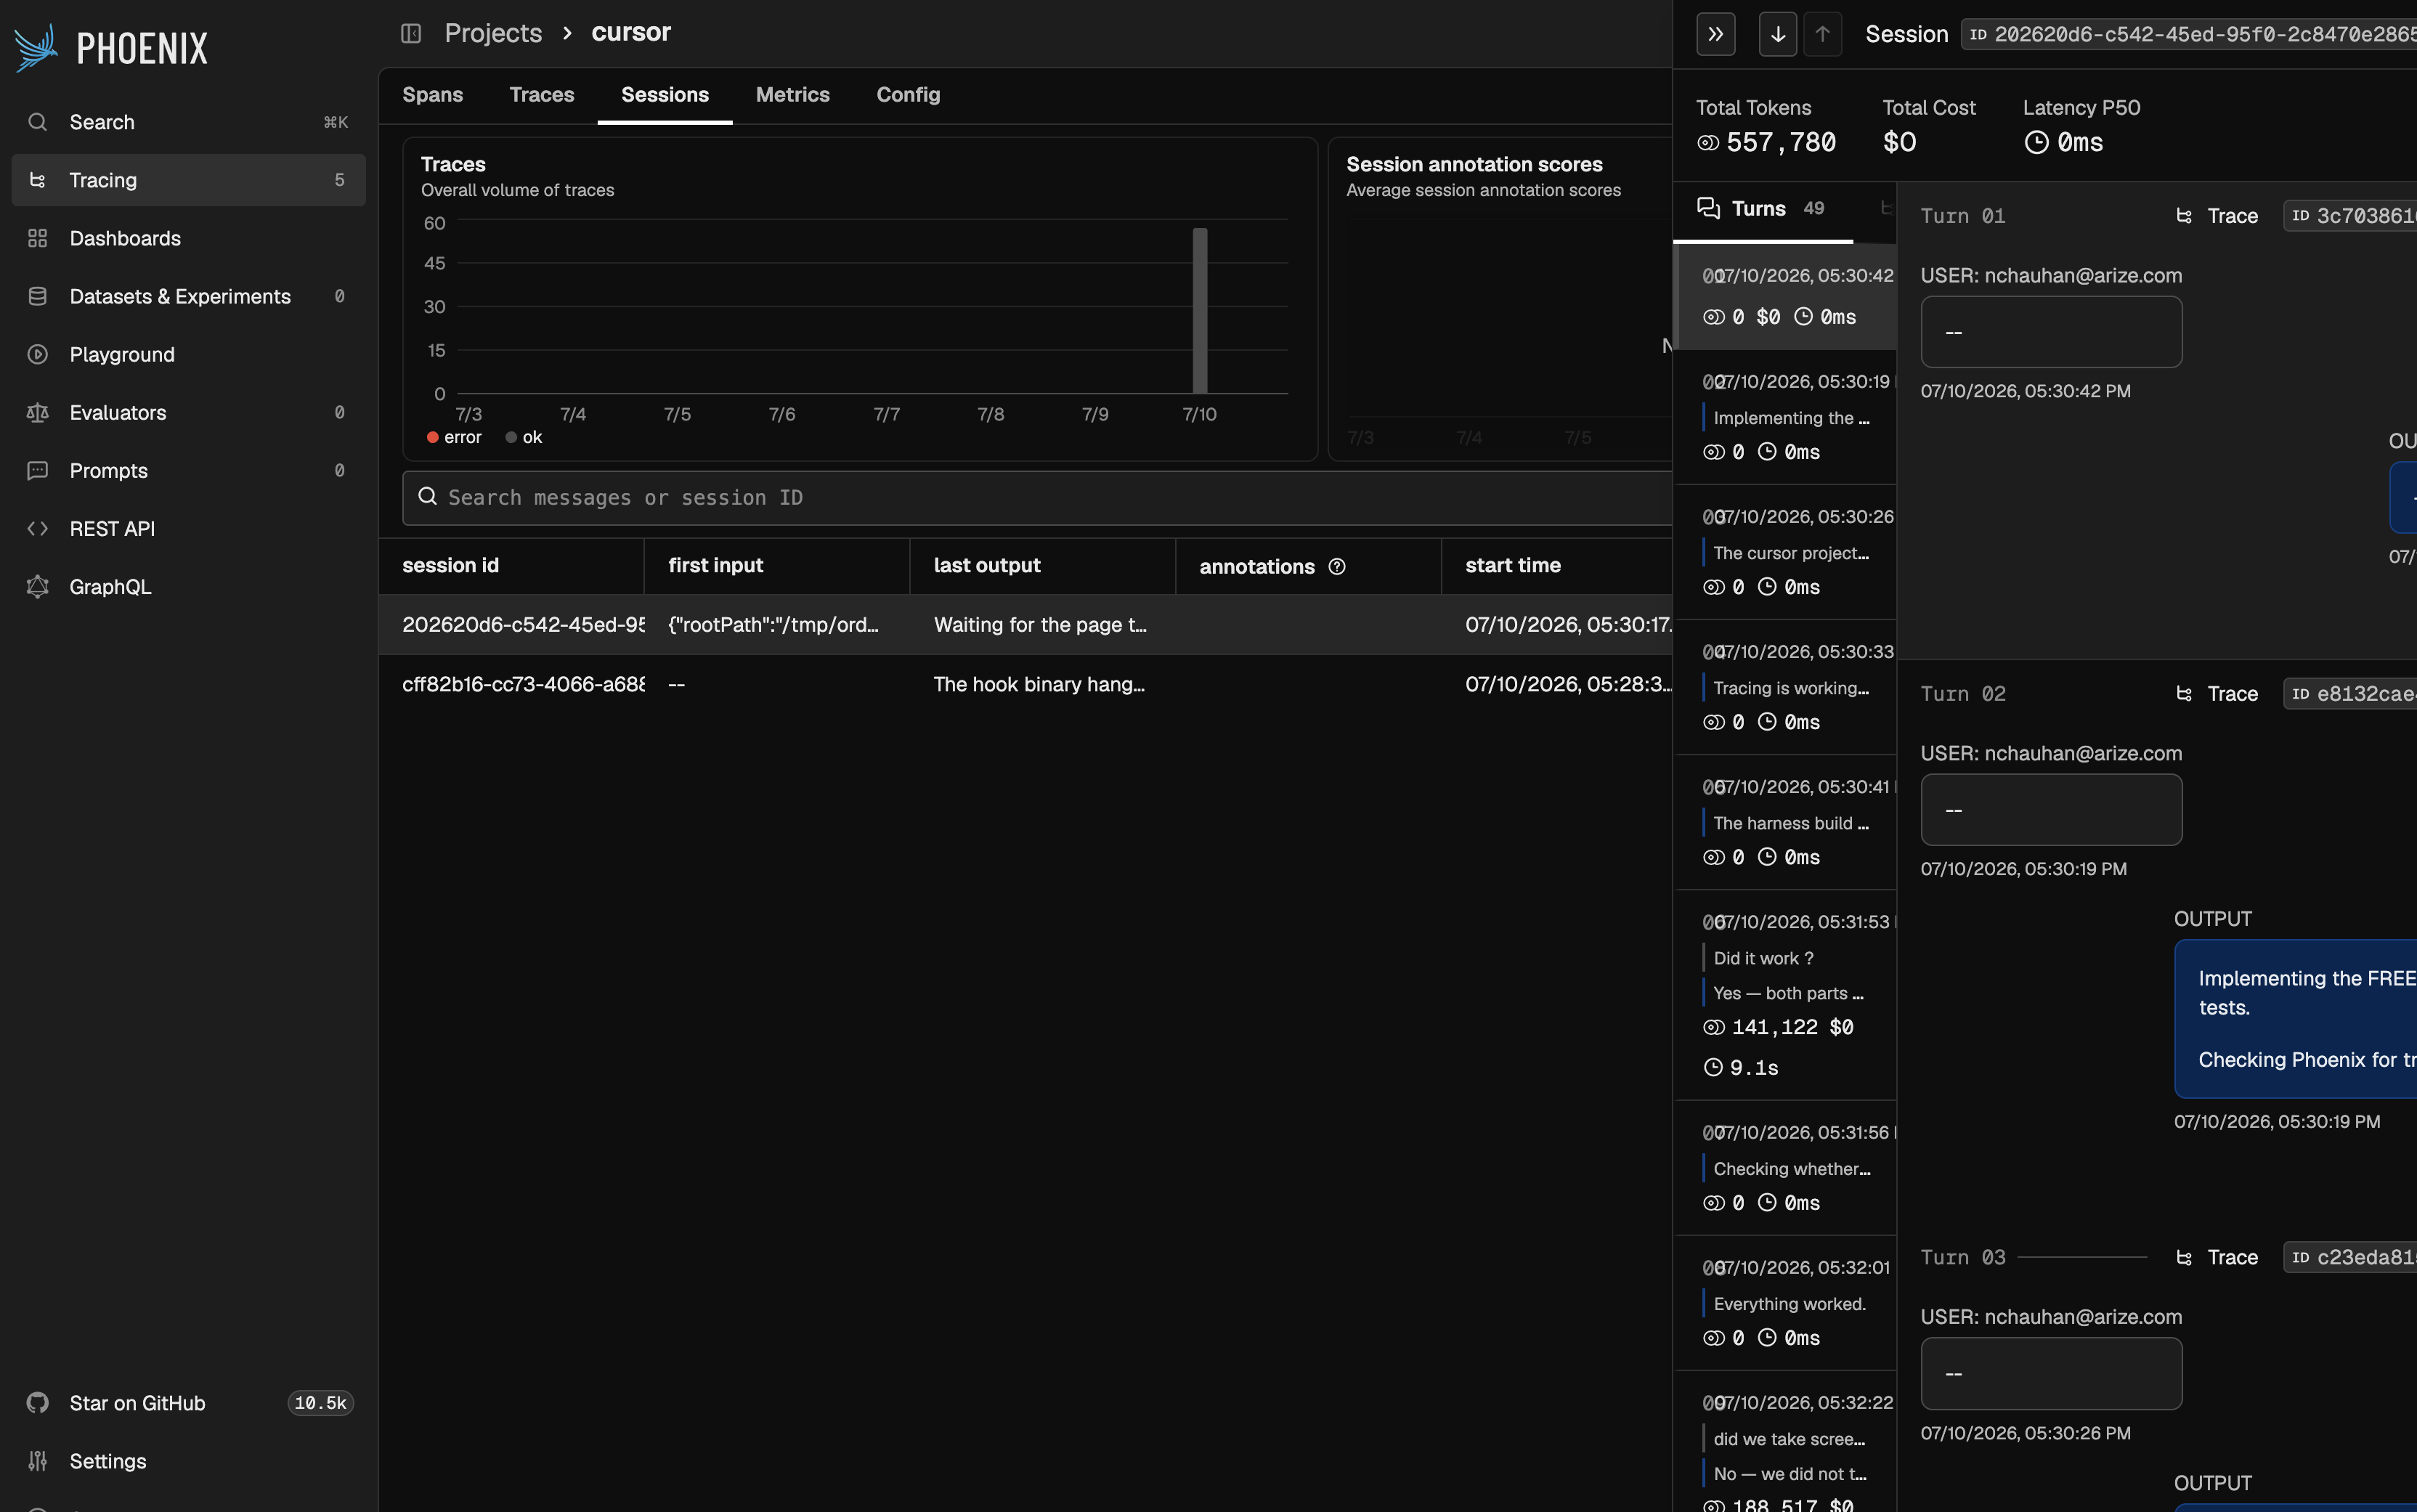Go to next session with down arrow
The image size is (2417, 1512).
point(1778,34)
